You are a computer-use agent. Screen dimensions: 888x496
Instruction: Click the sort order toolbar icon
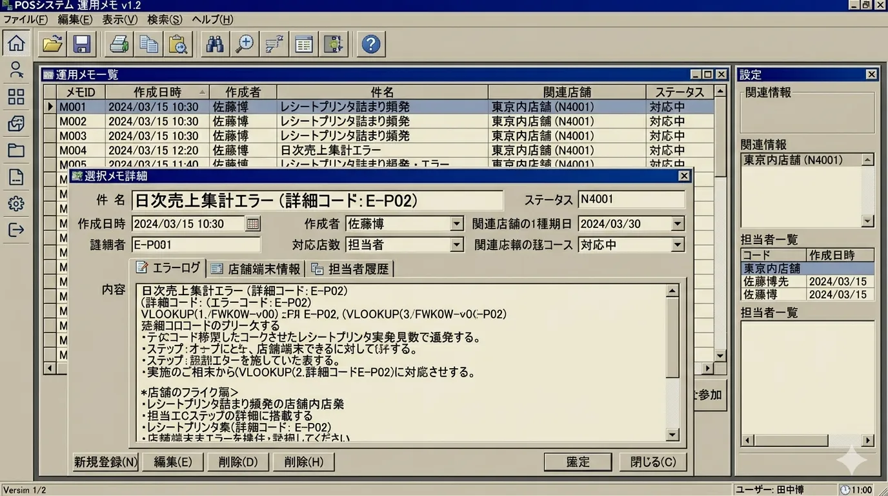(x=274, y=44)
